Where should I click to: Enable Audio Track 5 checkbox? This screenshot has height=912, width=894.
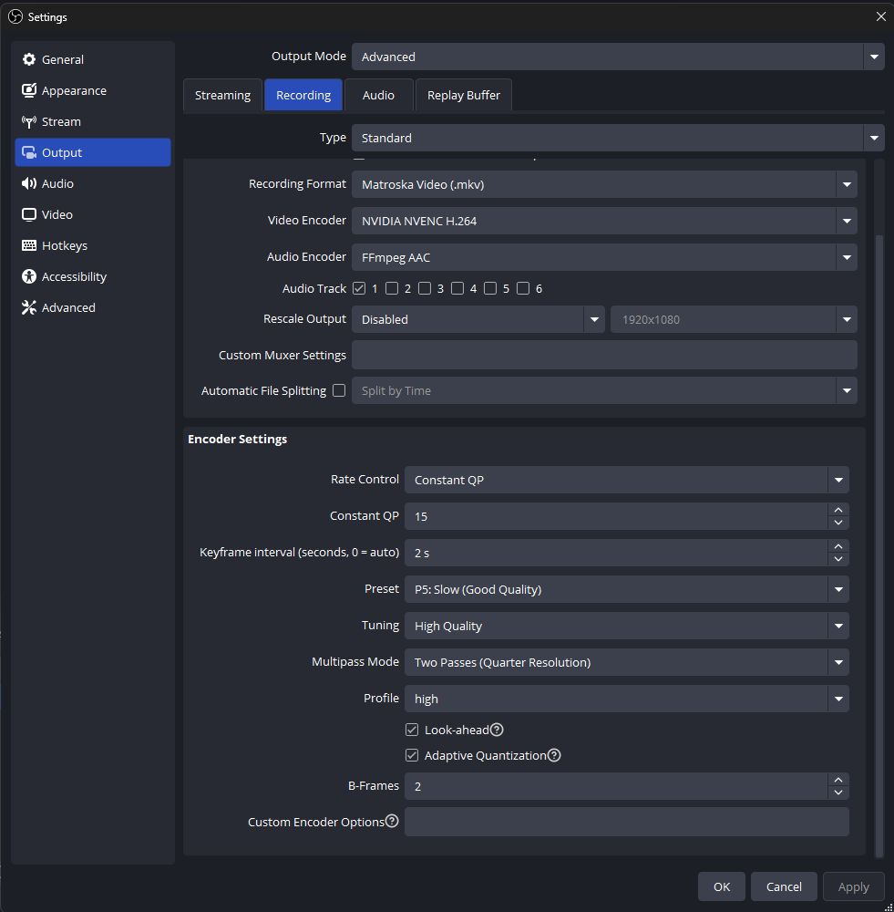pyautogui.click(x=490, y=288)
